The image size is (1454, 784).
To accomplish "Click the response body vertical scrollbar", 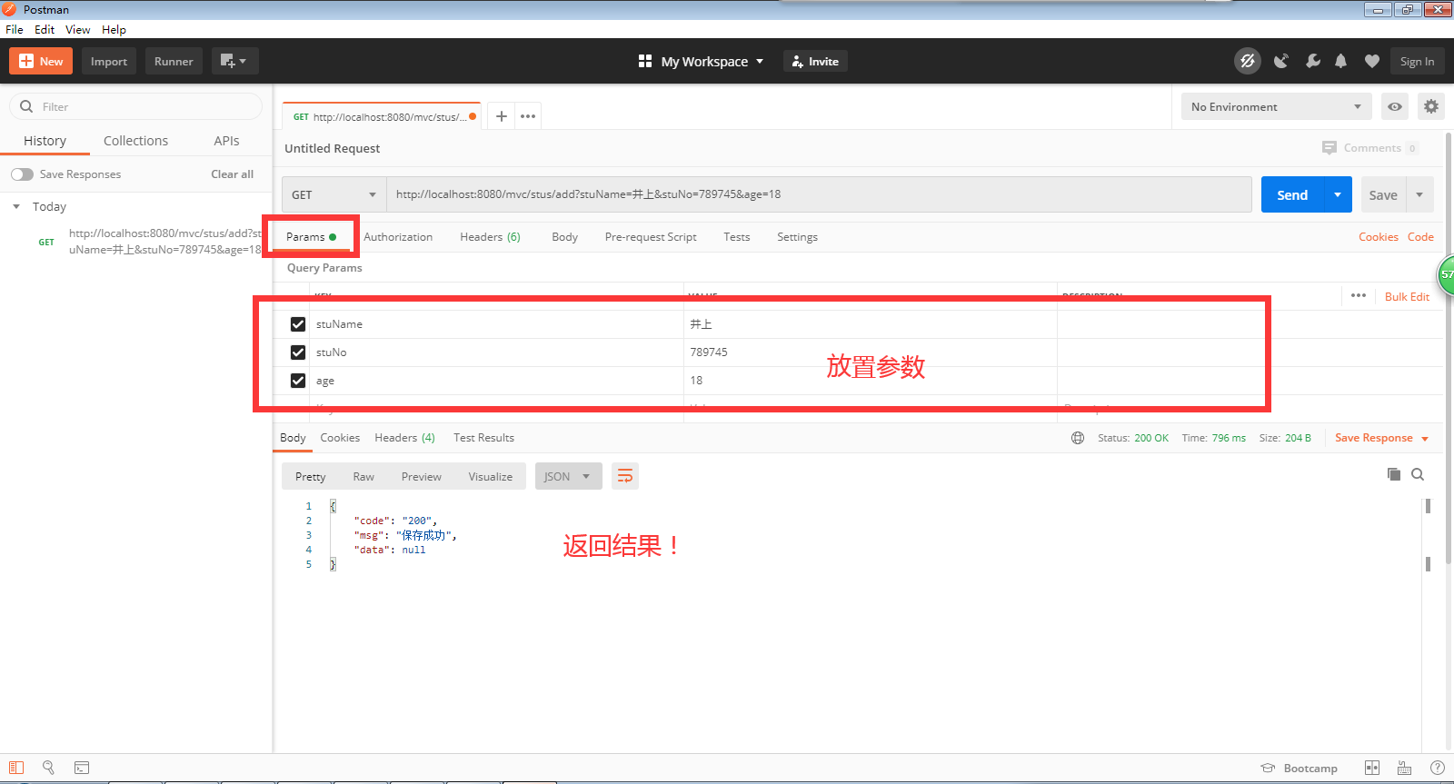I will pos(1428,536).
